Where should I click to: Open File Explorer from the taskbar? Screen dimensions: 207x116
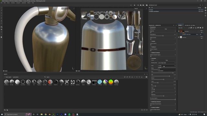coord(42,114)
